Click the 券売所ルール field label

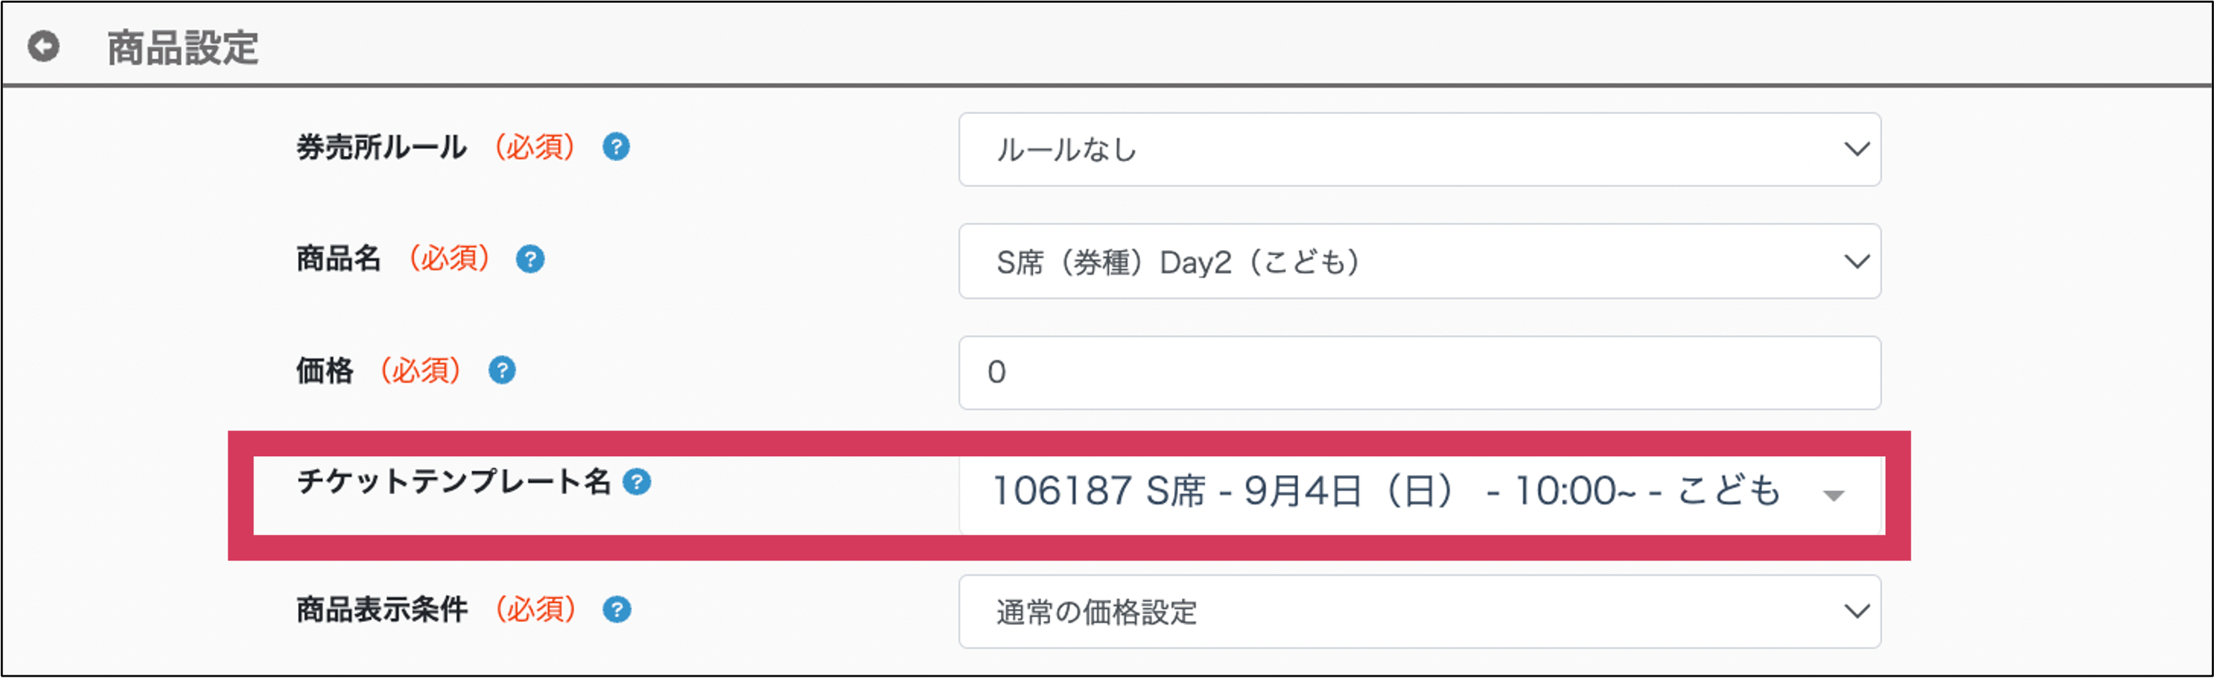382,147
